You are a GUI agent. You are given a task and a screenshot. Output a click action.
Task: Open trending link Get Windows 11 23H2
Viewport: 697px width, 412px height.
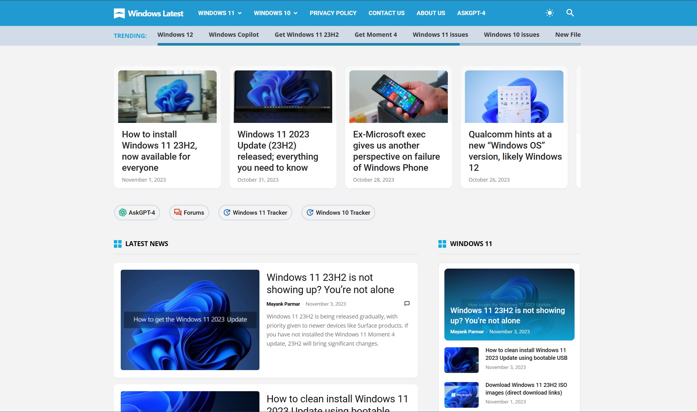(307, 35)
